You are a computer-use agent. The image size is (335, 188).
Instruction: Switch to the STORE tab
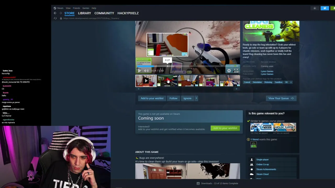tap(69, 13)
